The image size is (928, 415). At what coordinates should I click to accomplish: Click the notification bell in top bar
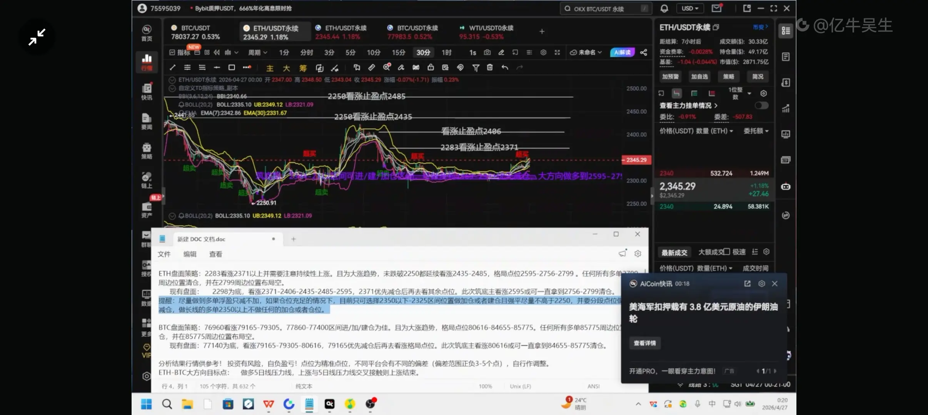(664, 8)
